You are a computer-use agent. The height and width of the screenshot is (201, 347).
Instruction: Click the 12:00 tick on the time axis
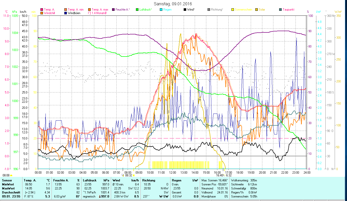pyautogui.click(x=172, y=172)
